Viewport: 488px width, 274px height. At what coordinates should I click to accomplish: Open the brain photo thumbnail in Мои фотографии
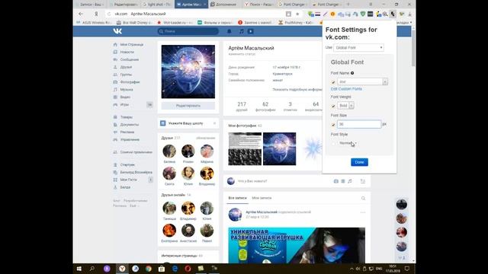280,149
